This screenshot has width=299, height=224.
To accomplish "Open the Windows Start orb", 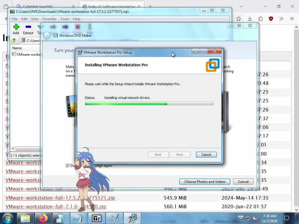I will click(x=8, y=218).
